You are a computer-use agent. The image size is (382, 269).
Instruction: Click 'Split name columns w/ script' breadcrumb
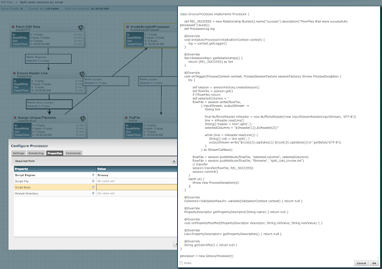pyautogui.click(x=41, y=2)
